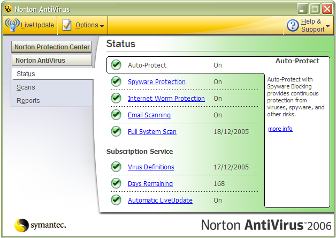Image resolution: width=336 pixels, height=238 pixels.
Task: Go to Reports in the sidebar
Action: pyautogui.click(x=28, y=100)
